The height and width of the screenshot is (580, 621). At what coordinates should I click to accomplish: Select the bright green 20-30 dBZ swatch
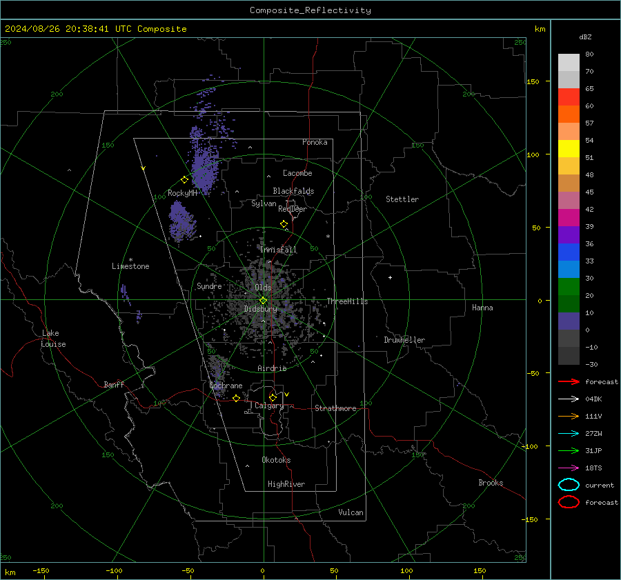[x=569, y=287]
